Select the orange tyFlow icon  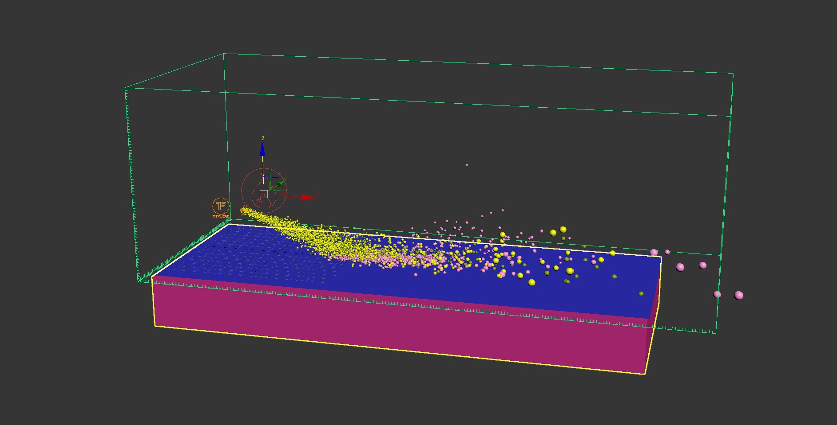pyautogui.click(x=220, y=207)
